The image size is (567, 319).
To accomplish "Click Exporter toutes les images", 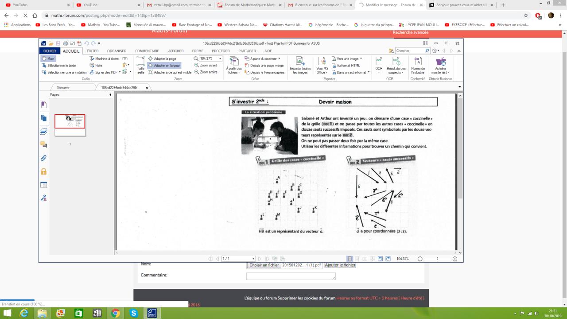I will click(x=300, y=66).
